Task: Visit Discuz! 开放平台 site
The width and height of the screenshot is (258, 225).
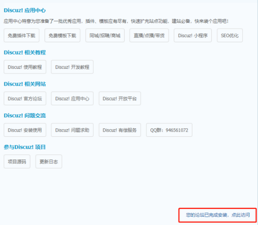Action: pyautogui.click(x=120, y=98)
